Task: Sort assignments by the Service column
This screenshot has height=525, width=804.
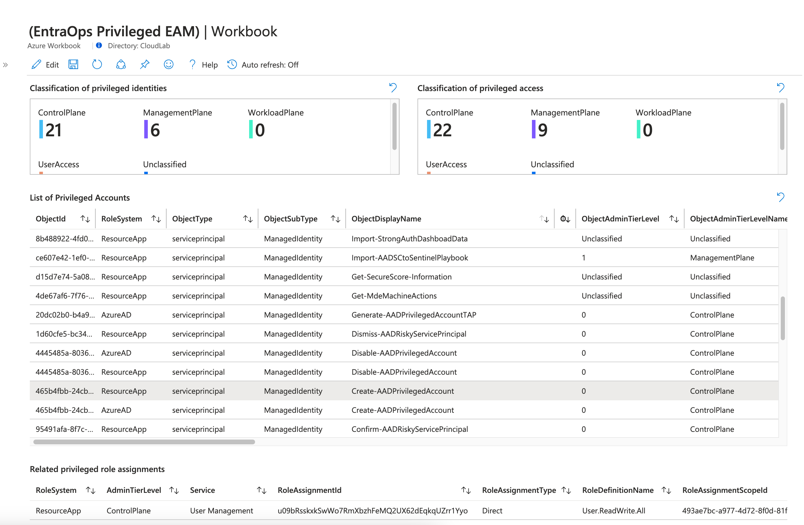Action: pos(262,490)
